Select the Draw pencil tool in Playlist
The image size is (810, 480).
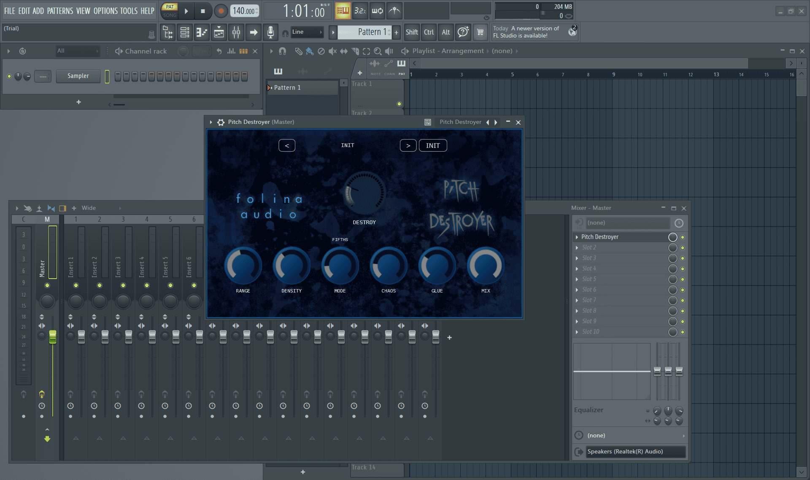[x=298, y=51]
